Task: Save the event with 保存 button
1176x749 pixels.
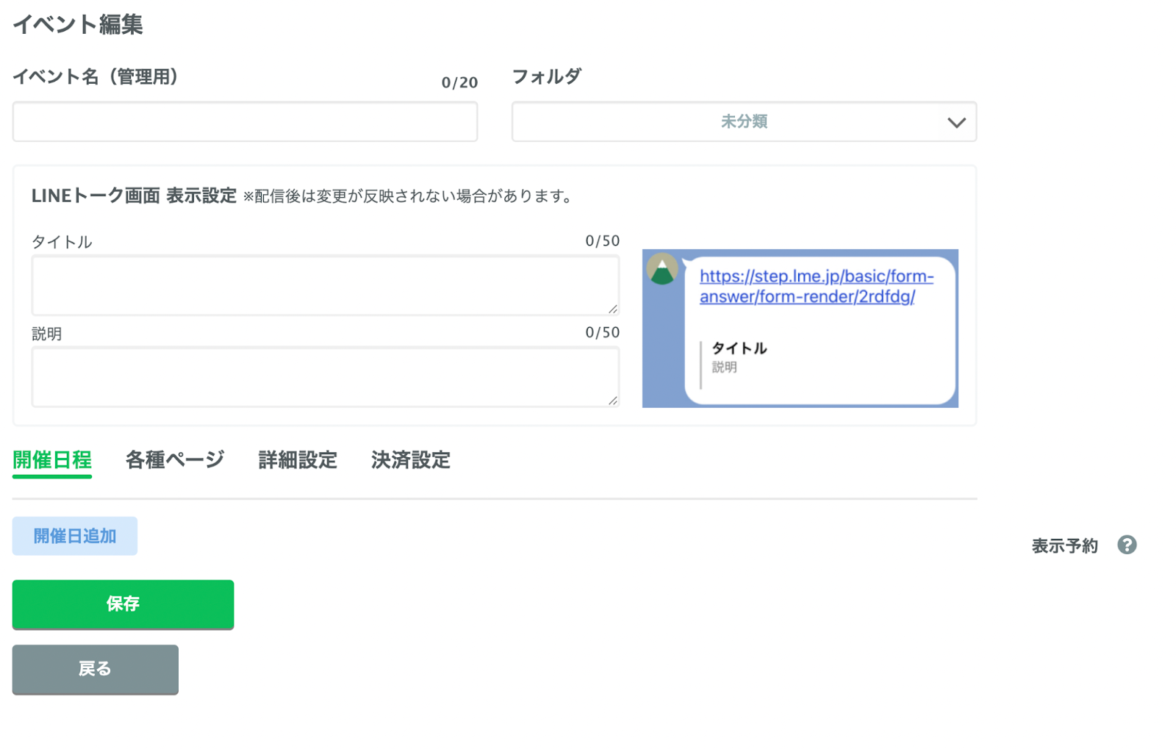Action: pyautogui.click(x=123, y=604)
